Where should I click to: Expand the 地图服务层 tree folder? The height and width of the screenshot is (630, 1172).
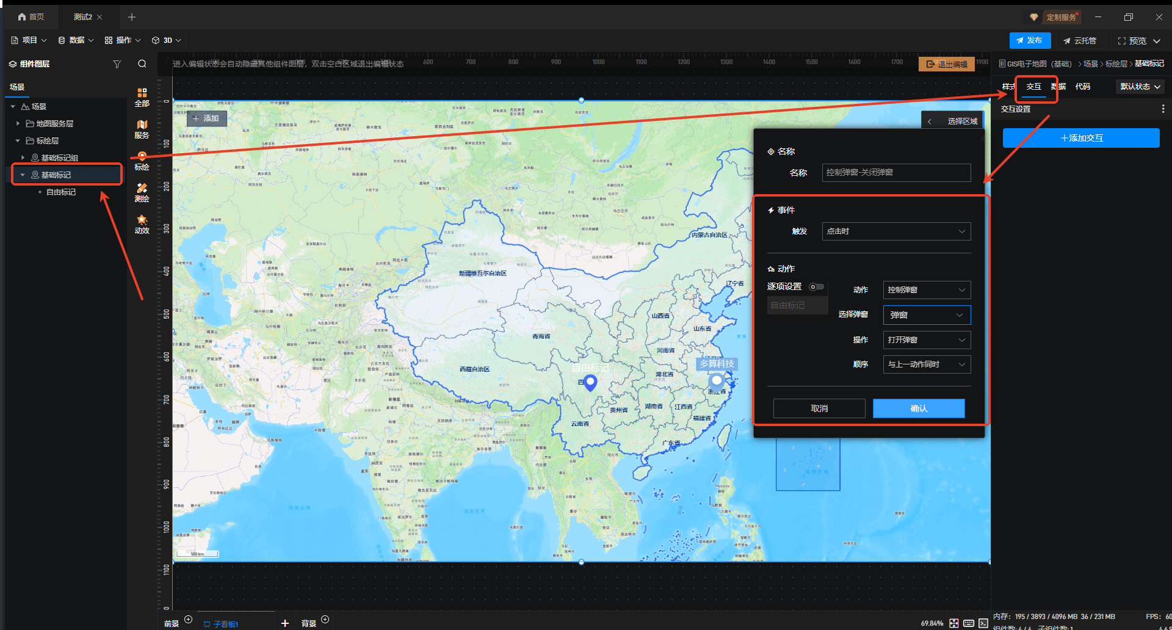[x=18, y=124]
